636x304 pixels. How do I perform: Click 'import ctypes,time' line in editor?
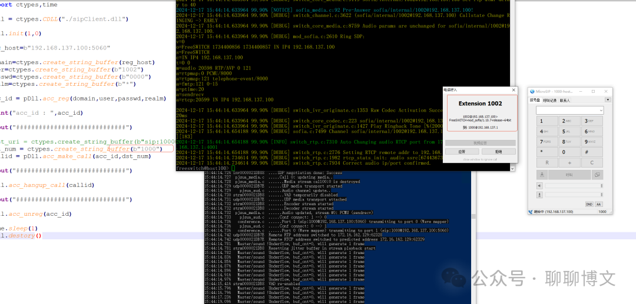point(28,5)
